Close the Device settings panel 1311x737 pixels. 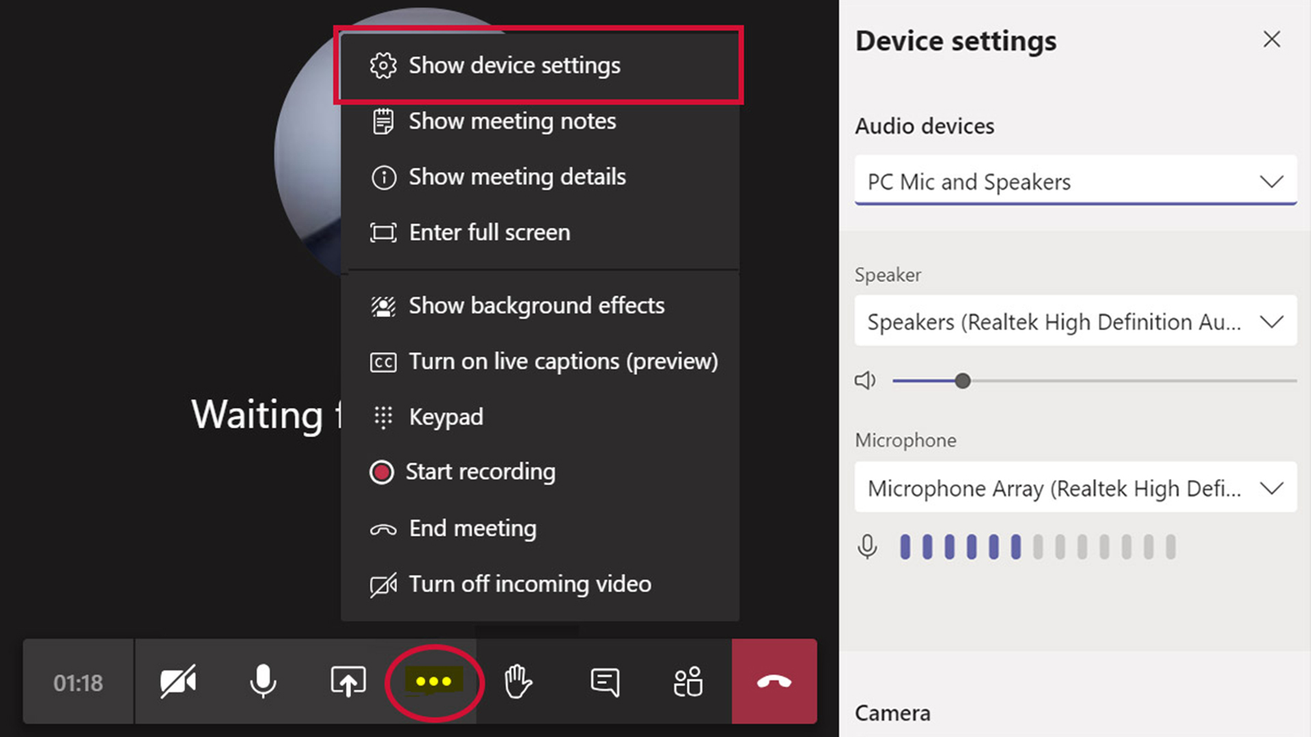pyautogui.click(x=1272, y=40)
